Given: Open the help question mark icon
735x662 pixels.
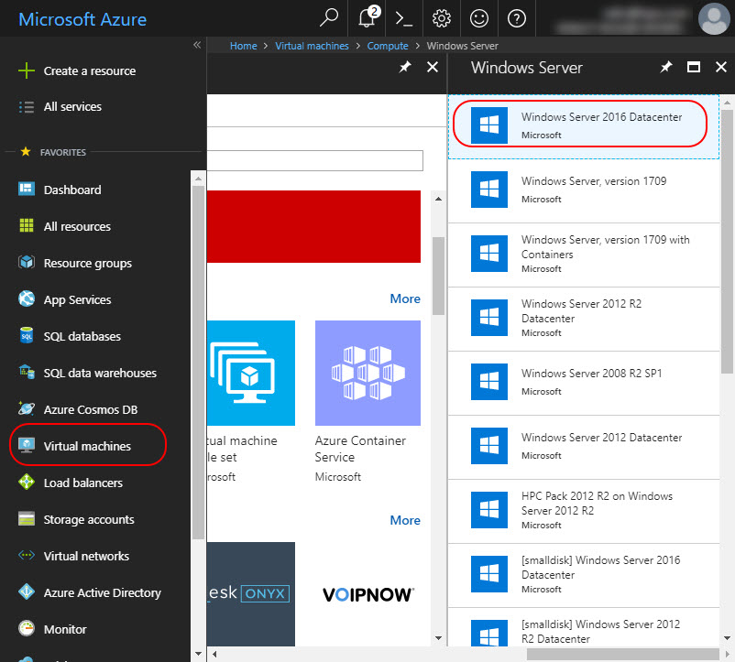Looking at the screenshot, I should pyautogui.click(x=517, y=18).
